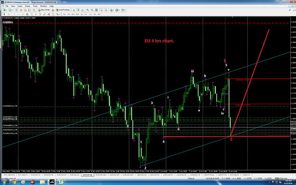The width and height of the screenshot is (296, 185).
Task: Open the indicators list icon
Action: click(111, 10)
